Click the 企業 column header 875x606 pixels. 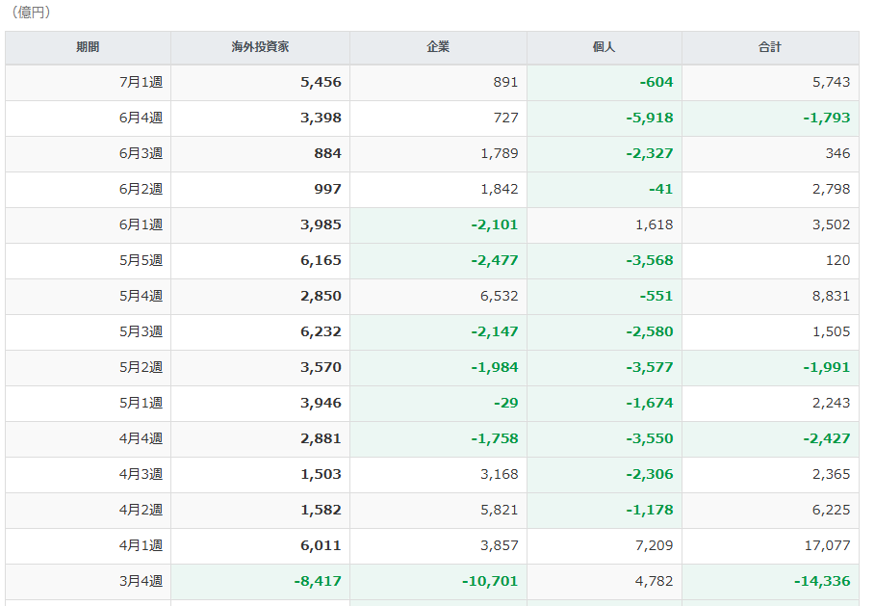click(438, 47)
